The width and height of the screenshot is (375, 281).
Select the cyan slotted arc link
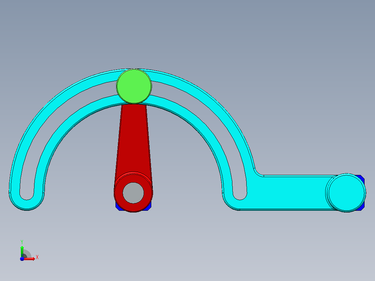point(287,193)
